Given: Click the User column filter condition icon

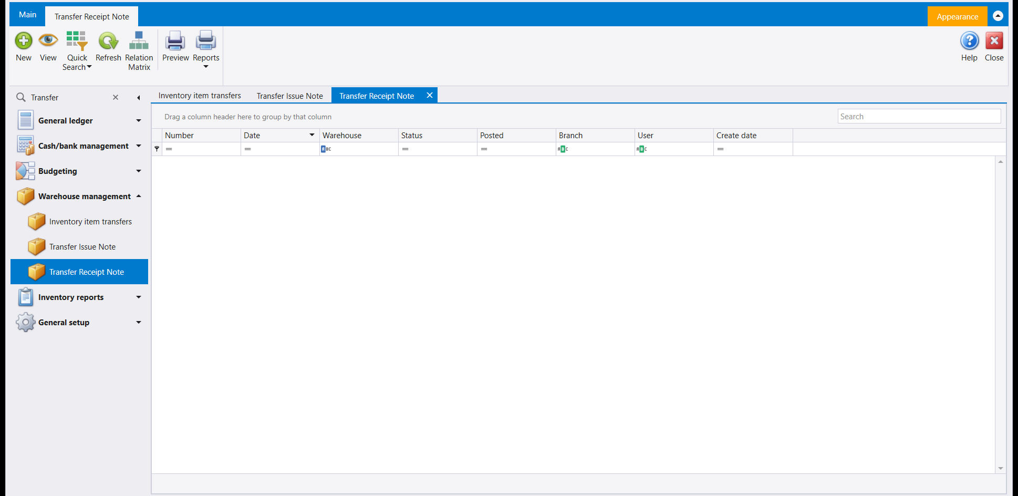Looking at the screenshot, I should 641,149.
